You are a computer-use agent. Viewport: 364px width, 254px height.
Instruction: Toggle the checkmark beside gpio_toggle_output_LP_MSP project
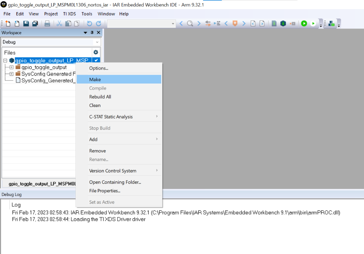point(96,60)
